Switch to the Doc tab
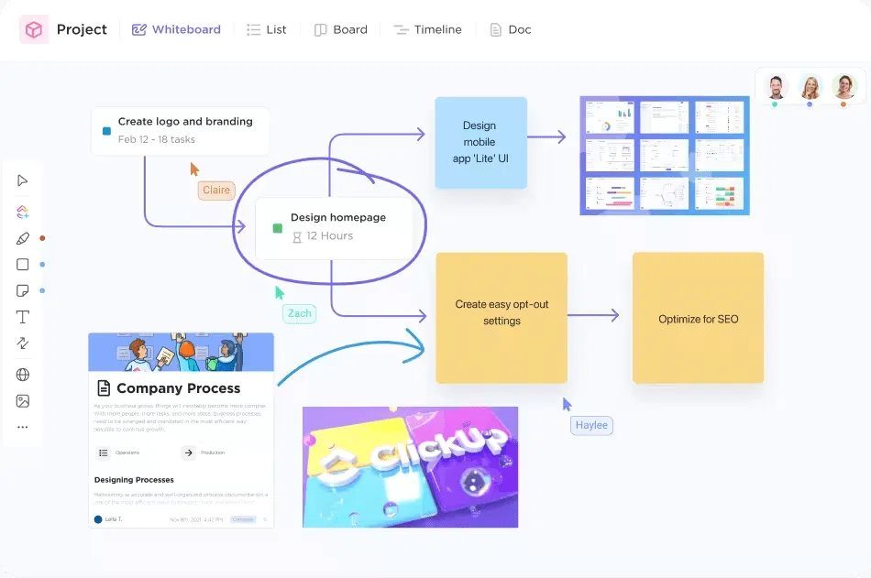 tap(511, 29)
